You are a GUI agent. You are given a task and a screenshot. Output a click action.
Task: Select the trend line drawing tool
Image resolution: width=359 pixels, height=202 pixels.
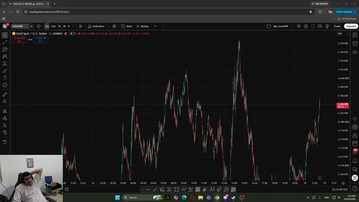[x=5, y=43]
